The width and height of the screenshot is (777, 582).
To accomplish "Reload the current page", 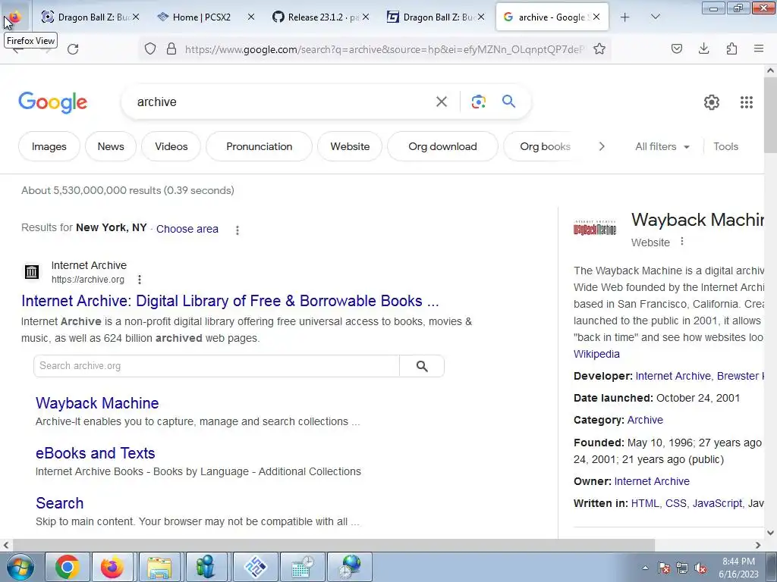I will 73,49.
